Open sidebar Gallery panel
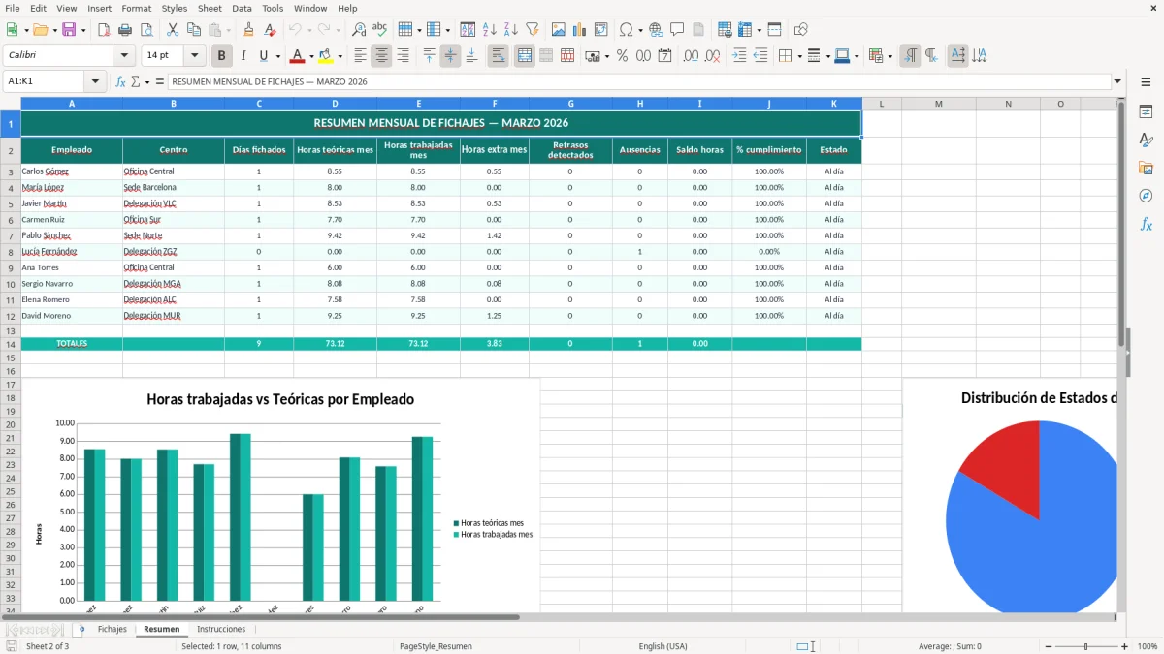Viewport: 1164px width, 654px height. (1146, 169)
